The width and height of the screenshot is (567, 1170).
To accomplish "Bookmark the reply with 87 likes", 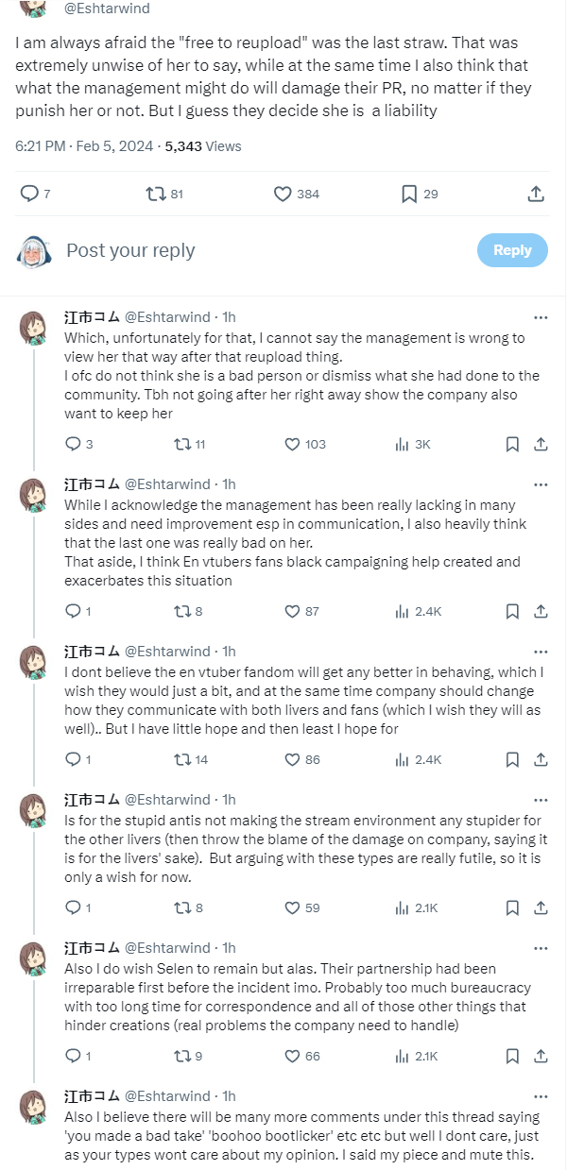I will pyautogui.click(x=512, y=611).
